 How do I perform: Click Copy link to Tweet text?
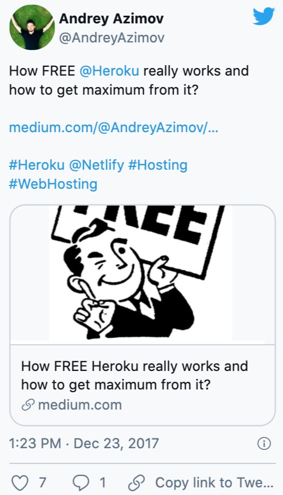(x=214, y=482)
